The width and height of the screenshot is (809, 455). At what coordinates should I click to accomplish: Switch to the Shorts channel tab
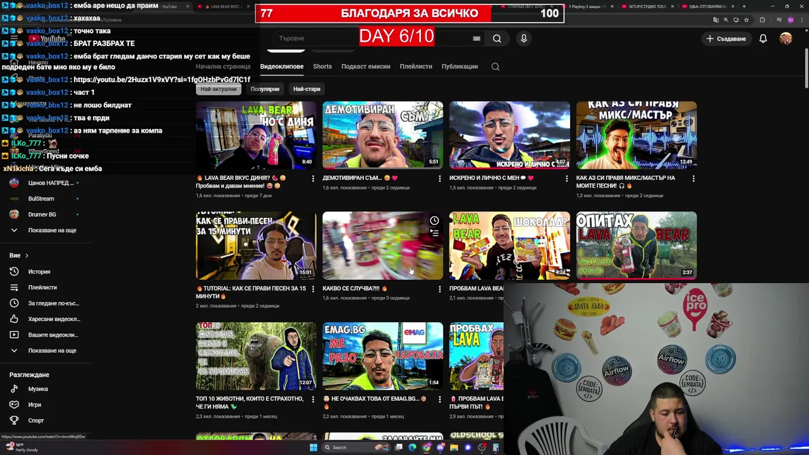tap(322, 66)
